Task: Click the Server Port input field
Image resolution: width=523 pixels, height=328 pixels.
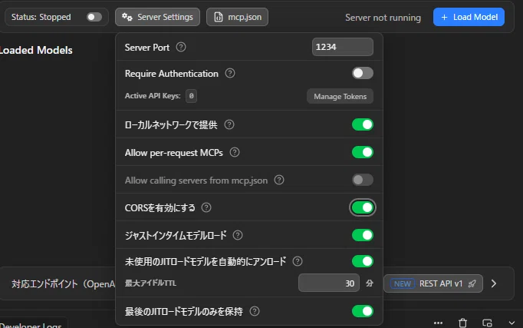Action: click(343, 47)
